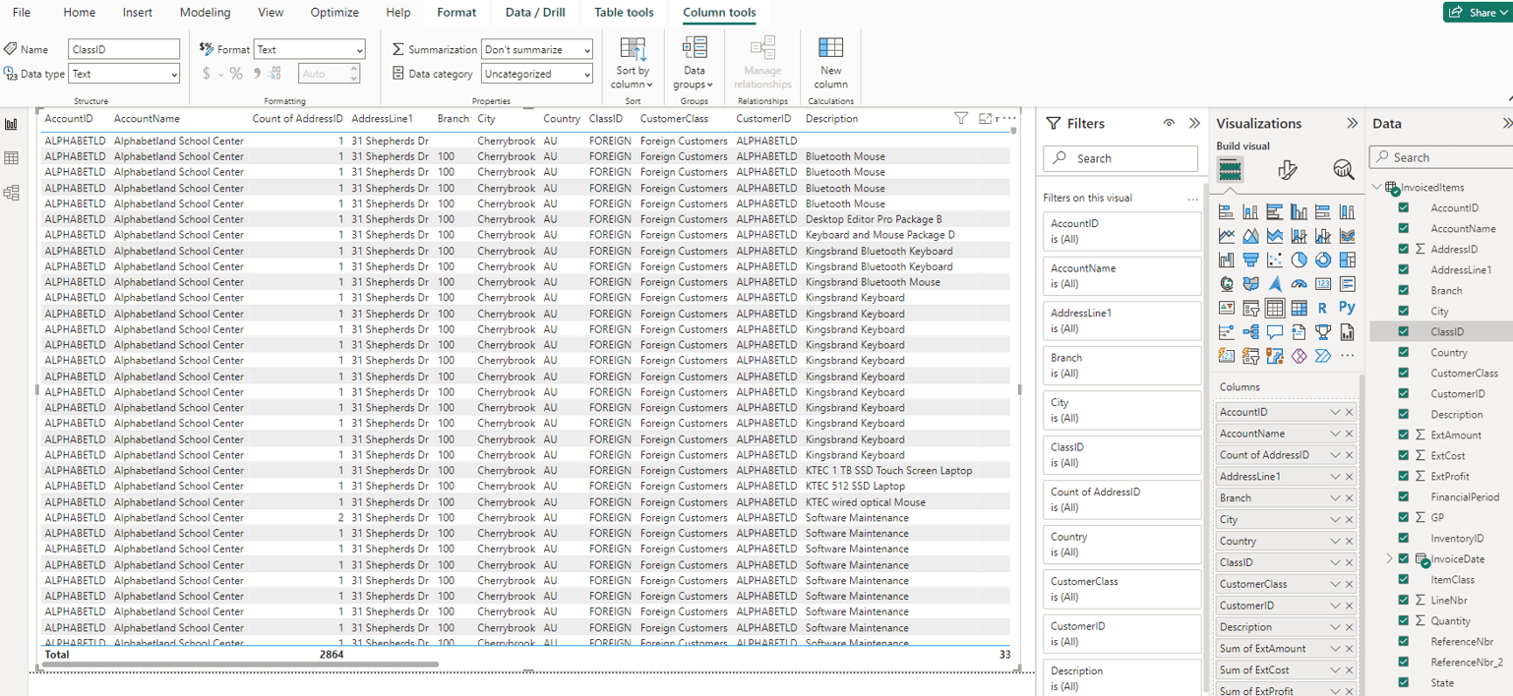Uncheck the AccountID field checkbox

pyautogui.click(x=1404, y=207)
